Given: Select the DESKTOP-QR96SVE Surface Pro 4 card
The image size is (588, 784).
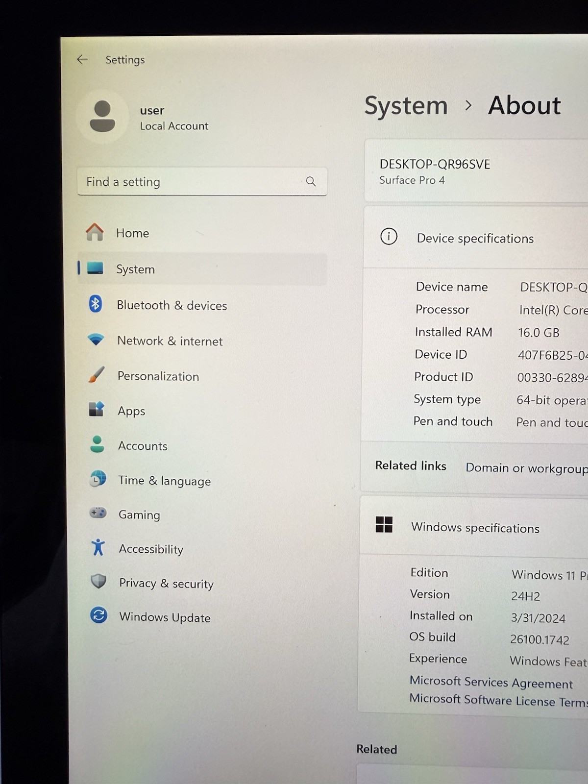Looking at the screenshot, I should coord(476,171).
